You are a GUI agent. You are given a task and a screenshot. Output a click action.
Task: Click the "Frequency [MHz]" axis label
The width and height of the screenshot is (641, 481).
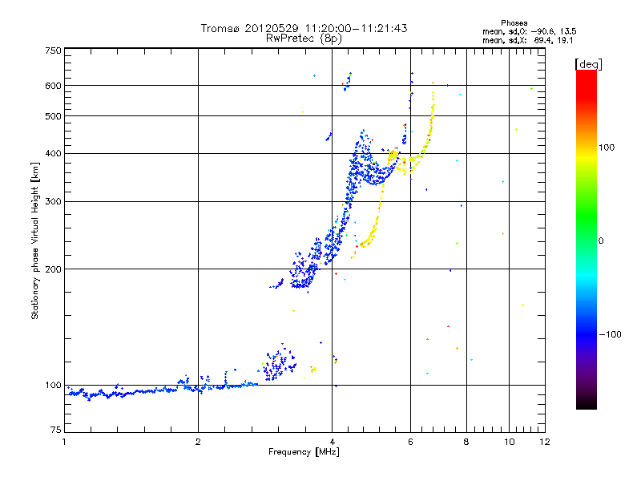coord(304,452)
